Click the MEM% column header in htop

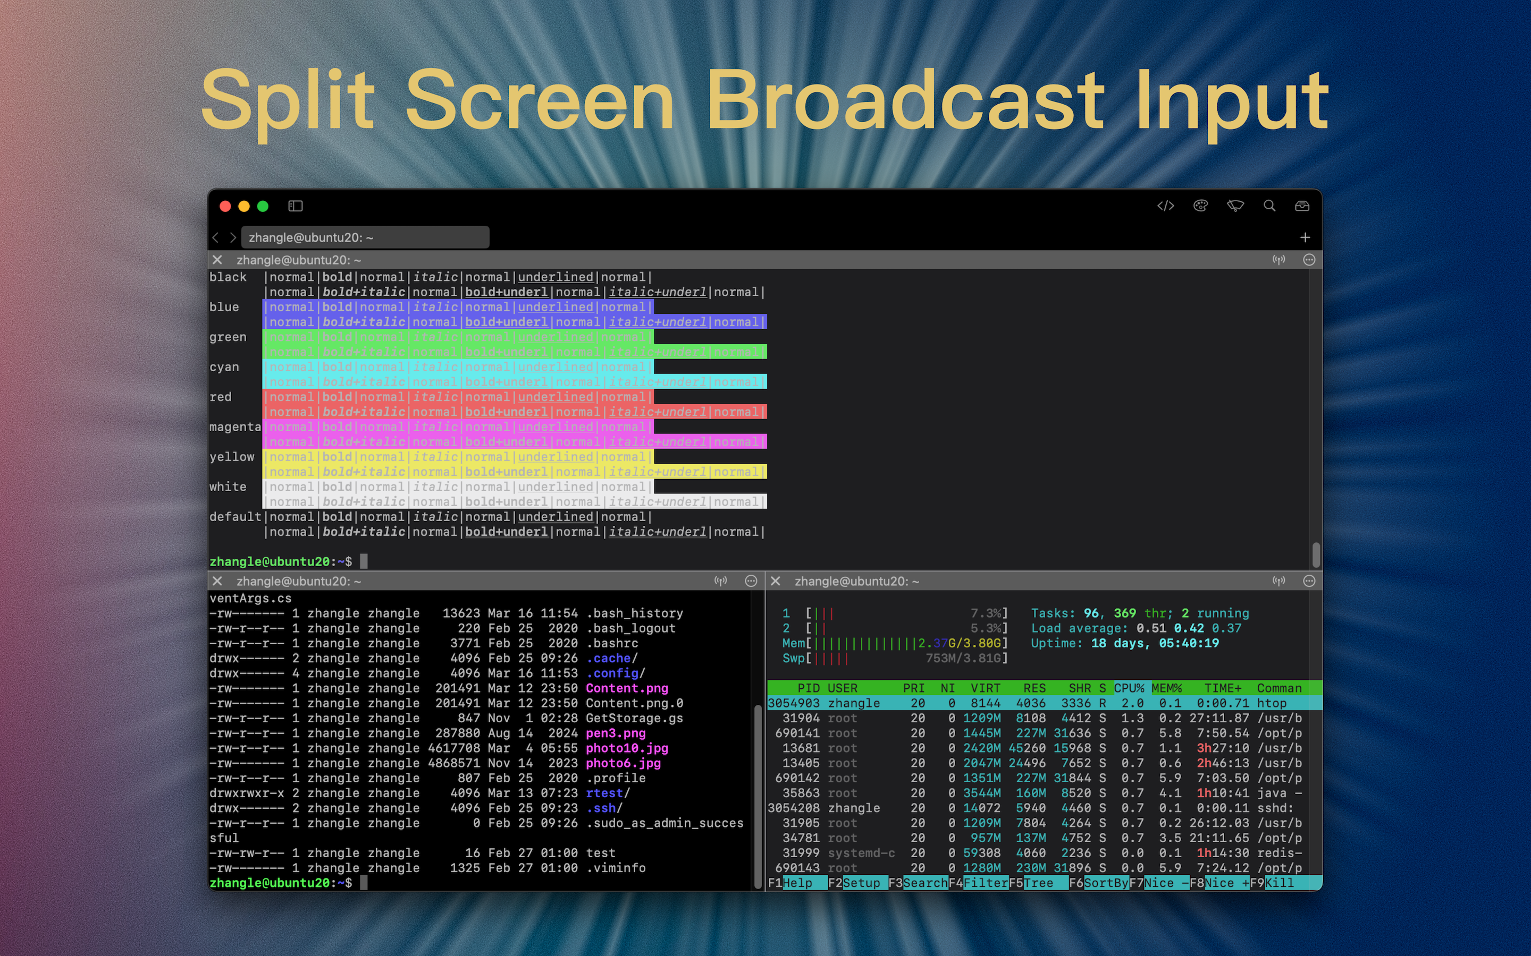(x=1167, y=688)
